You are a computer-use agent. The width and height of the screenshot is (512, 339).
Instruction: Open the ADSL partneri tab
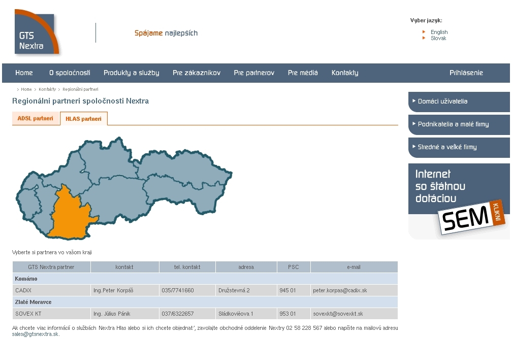coord(36,119)
